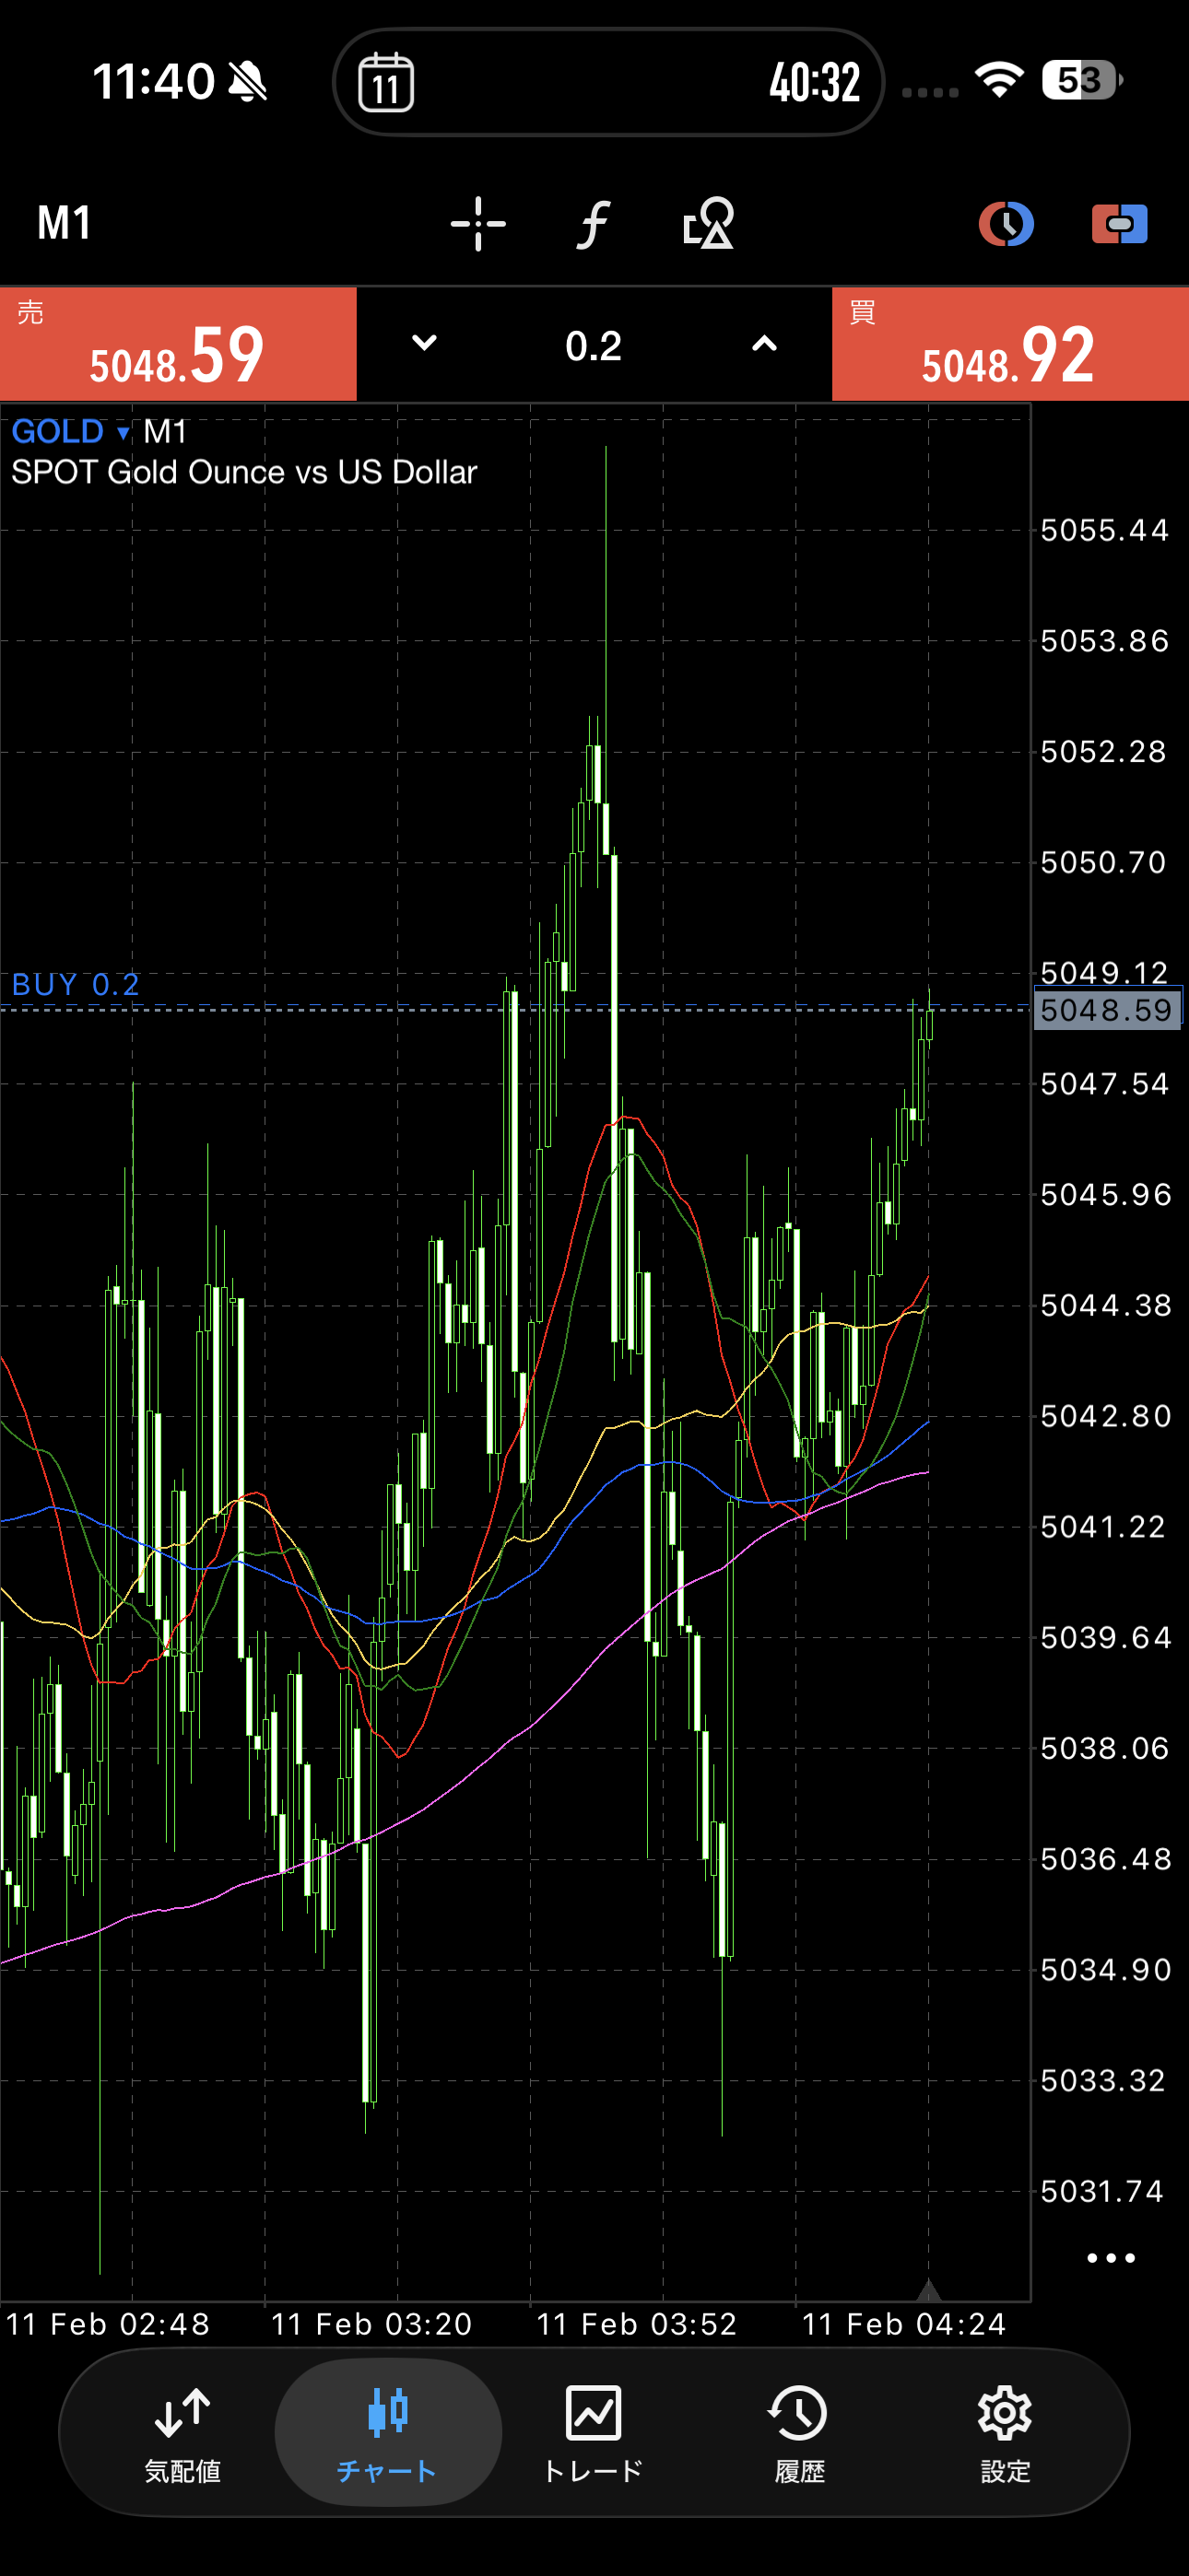This screenshot has height=2576, width=1189.
Task: Select the チャート chart tab
Action: point(387,2431)
